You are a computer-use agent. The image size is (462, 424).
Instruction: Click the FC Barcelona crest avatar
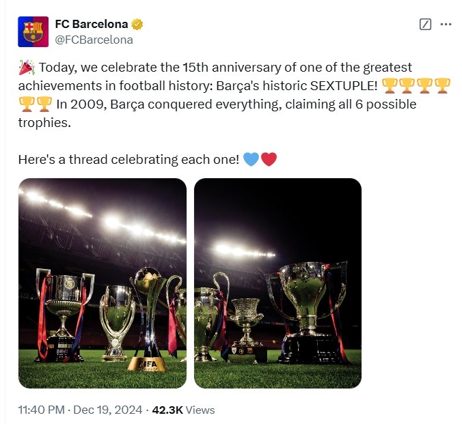point(33,31)
